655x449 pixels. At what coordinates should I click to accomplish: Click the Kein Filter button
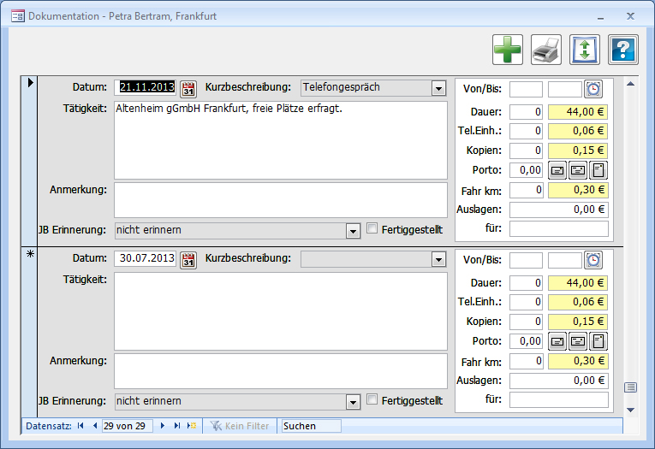tap(240, 426)
